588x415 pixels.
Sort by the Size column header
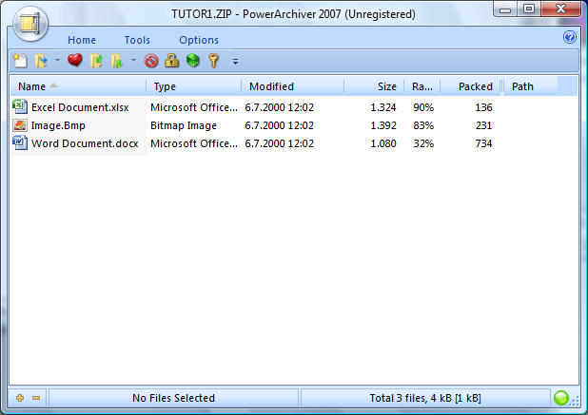point(374,86)
